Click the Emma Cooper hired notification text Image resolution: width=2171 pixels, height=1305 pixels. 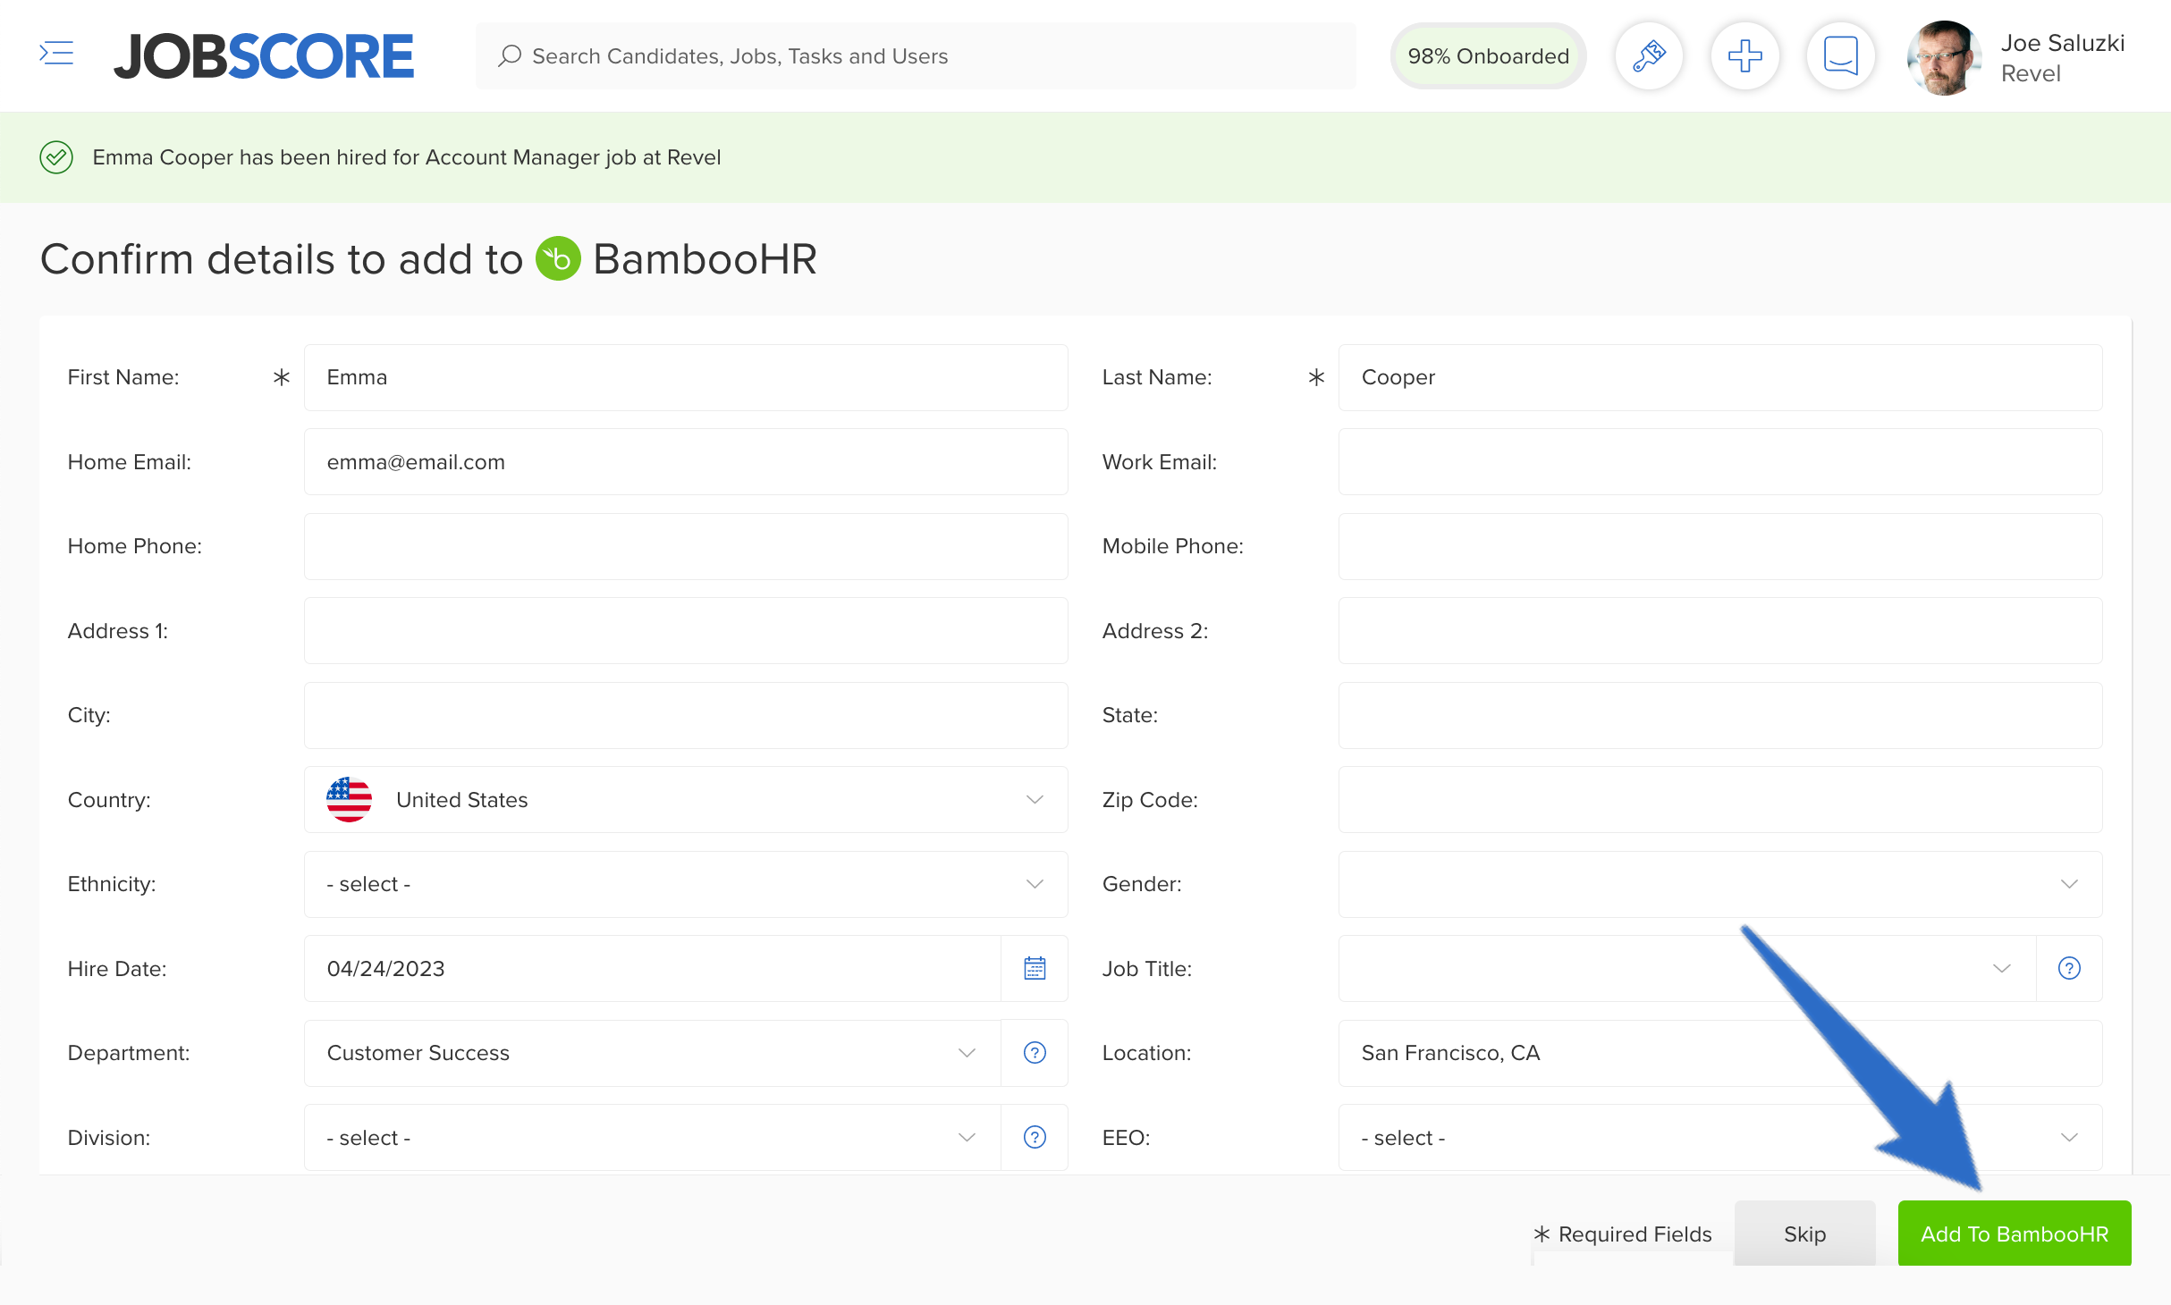click(x=407, y=157)
